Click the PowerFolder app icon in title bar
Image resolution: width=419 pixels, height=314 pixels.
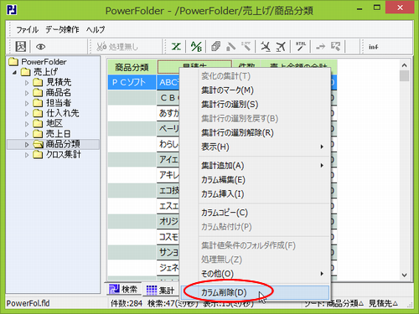click(x=12, y=10)
